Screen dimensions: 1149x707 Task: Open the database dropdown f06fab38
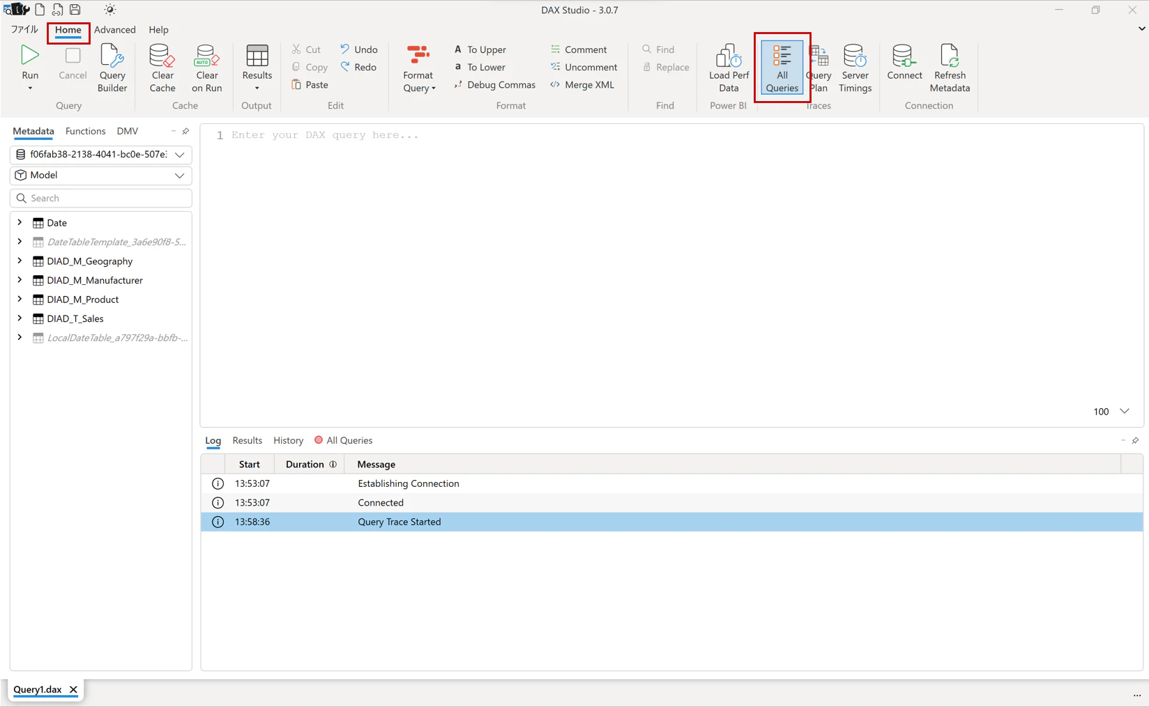click(101, 154)
